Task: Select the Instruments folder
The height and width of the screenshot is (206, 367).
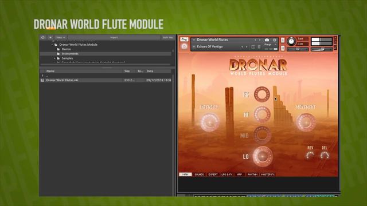Action: pos(70,54)
